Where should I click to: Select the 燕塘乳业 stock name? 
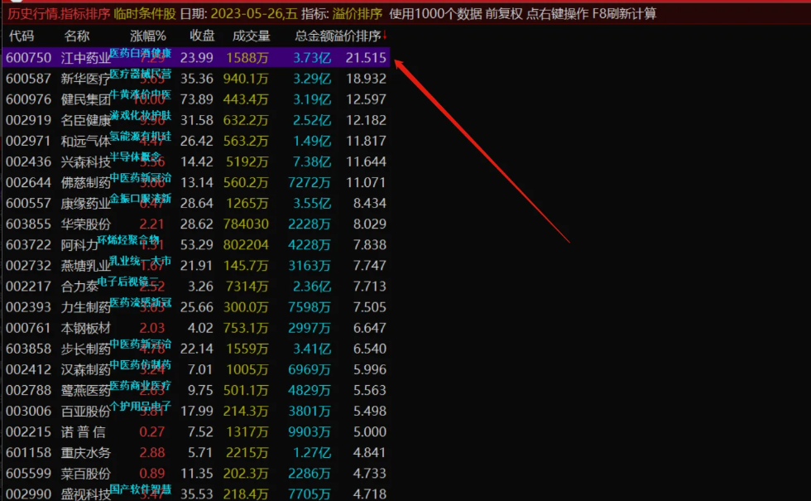(86, 266)
